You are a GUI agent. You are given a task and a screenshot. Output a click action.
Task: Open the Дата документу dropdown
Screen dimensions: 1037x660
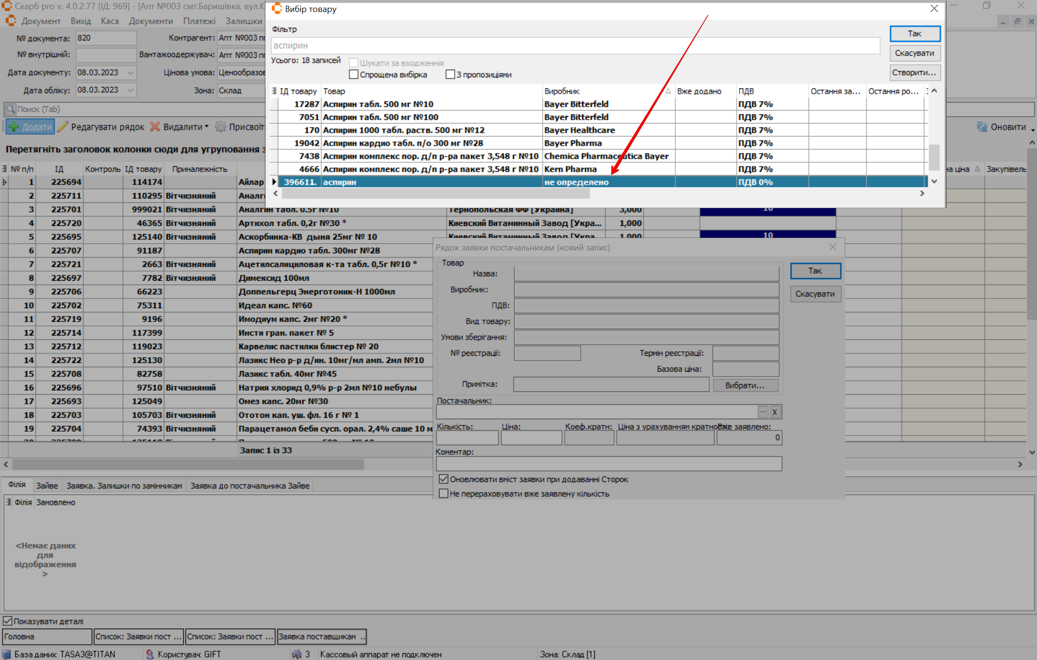(130, 73)
